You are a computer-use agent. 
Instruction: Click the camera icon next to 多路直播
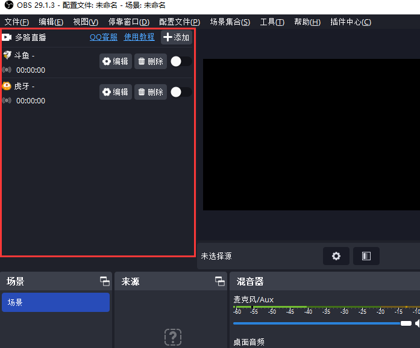pos(7,37)
